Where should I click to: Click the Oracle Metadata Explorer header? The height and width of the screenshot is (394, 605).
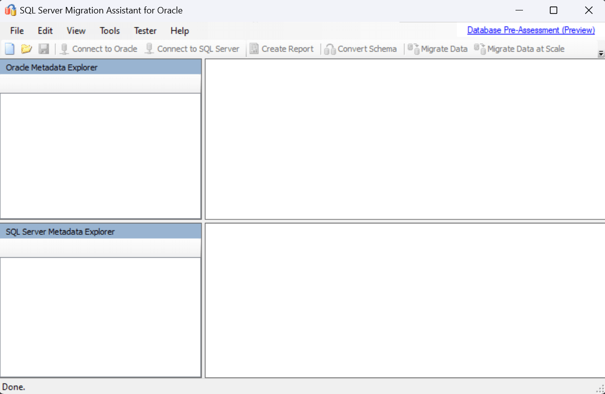pos(101,67)
